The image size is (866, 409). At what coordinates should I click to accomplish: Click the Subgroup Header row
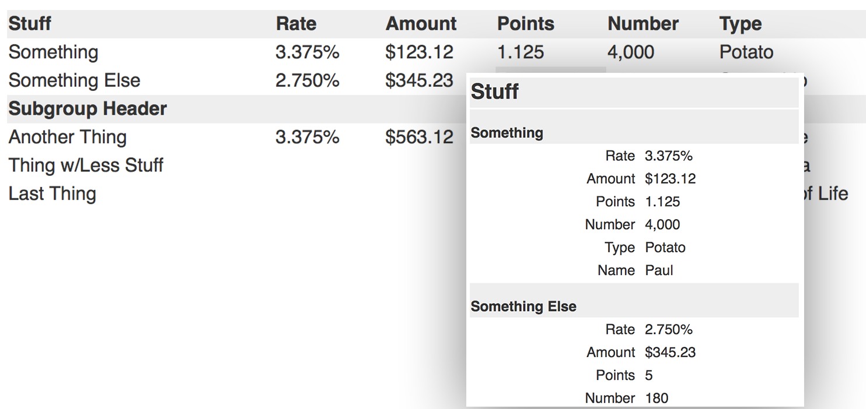pos(88,109)
